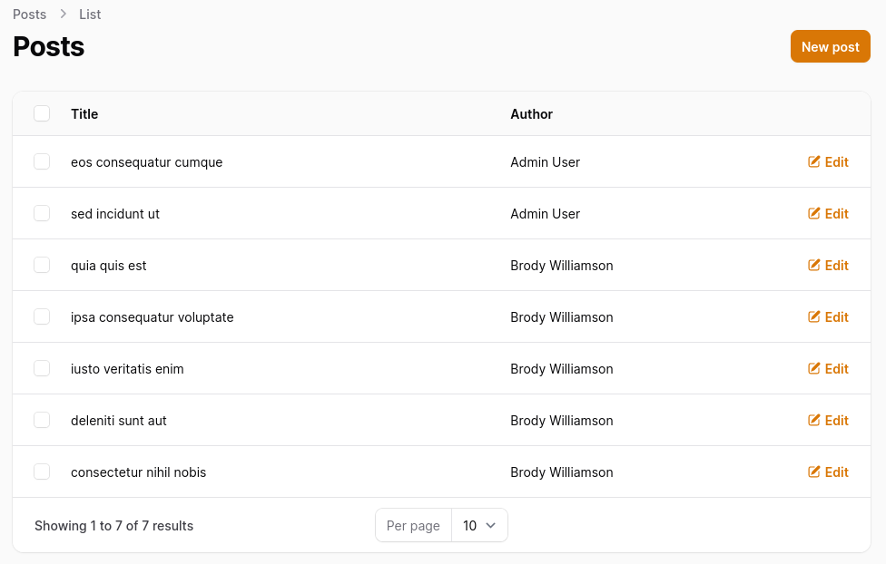Viewport: 886px width, 564px height.
Task: Create a post with New post button
Action: (x=830, y=46)
